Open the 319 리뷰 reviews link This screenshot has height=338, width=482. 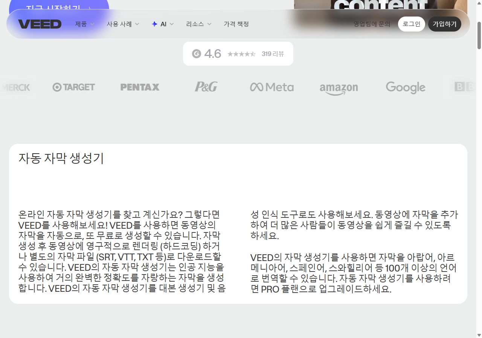273,53
